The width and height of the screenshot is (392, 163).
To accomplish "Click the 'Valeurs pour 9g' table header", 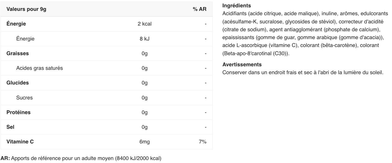I will [26, 9].
